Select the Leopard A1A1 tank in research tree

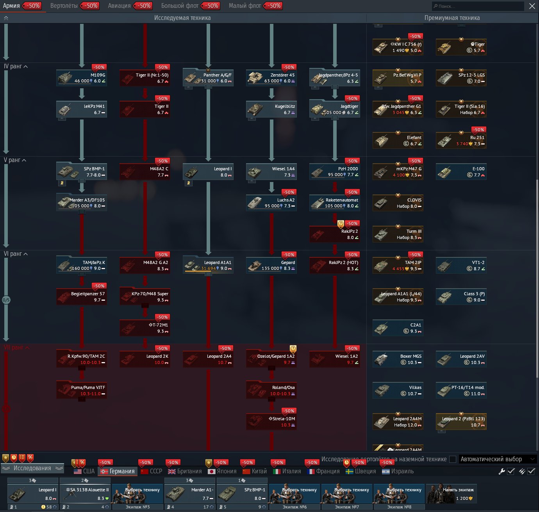coord(208,265)
